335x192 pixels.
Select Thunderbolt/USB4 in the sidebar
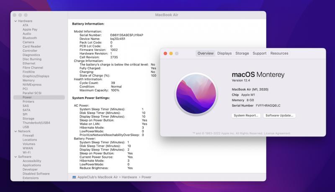[36, 123]
